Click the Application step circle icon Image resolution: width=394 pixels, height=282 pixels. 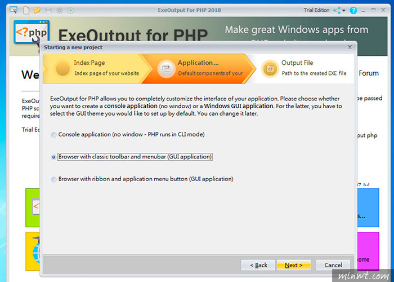click(166, 68)
